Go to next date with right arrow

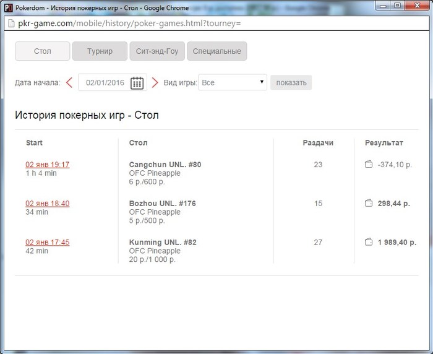(155, 83)
